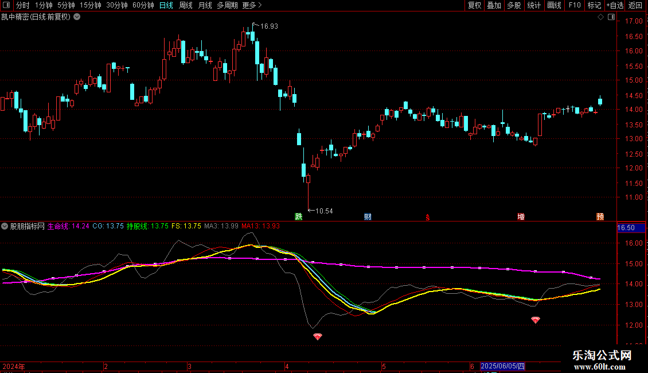The width and height of the screenshot is (648, 373).
Task: Click the 叠加 overlay button
Action: pos(494,5)
